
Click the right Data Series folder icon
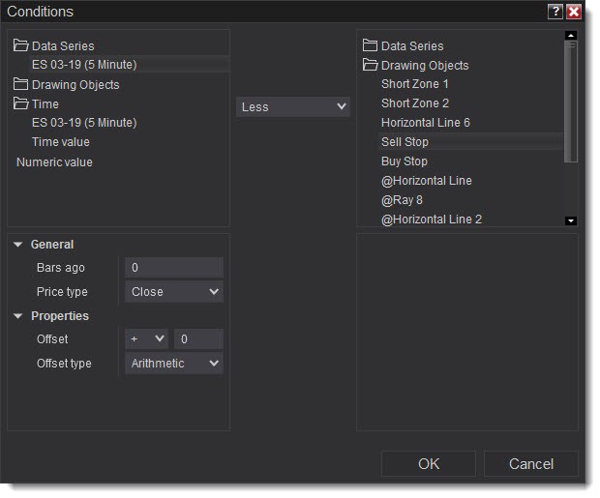click(x=370, y=46)
